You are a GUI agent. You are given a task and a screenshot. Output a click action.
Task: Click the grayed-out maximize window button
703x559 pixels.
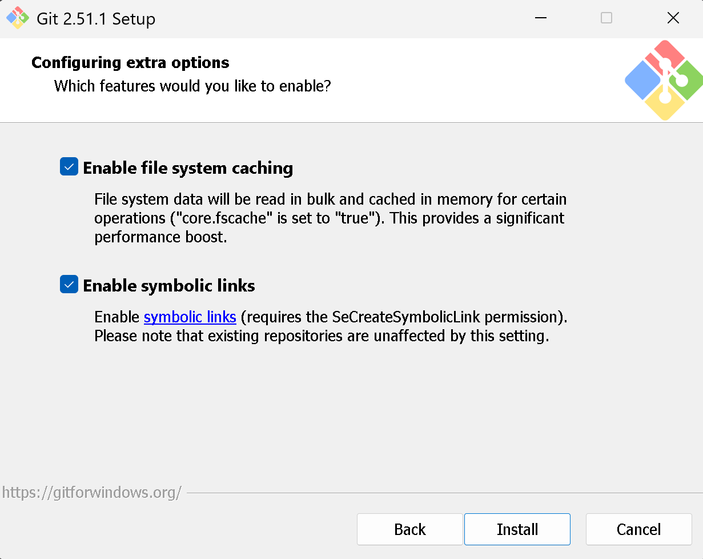tap(606, 18)
